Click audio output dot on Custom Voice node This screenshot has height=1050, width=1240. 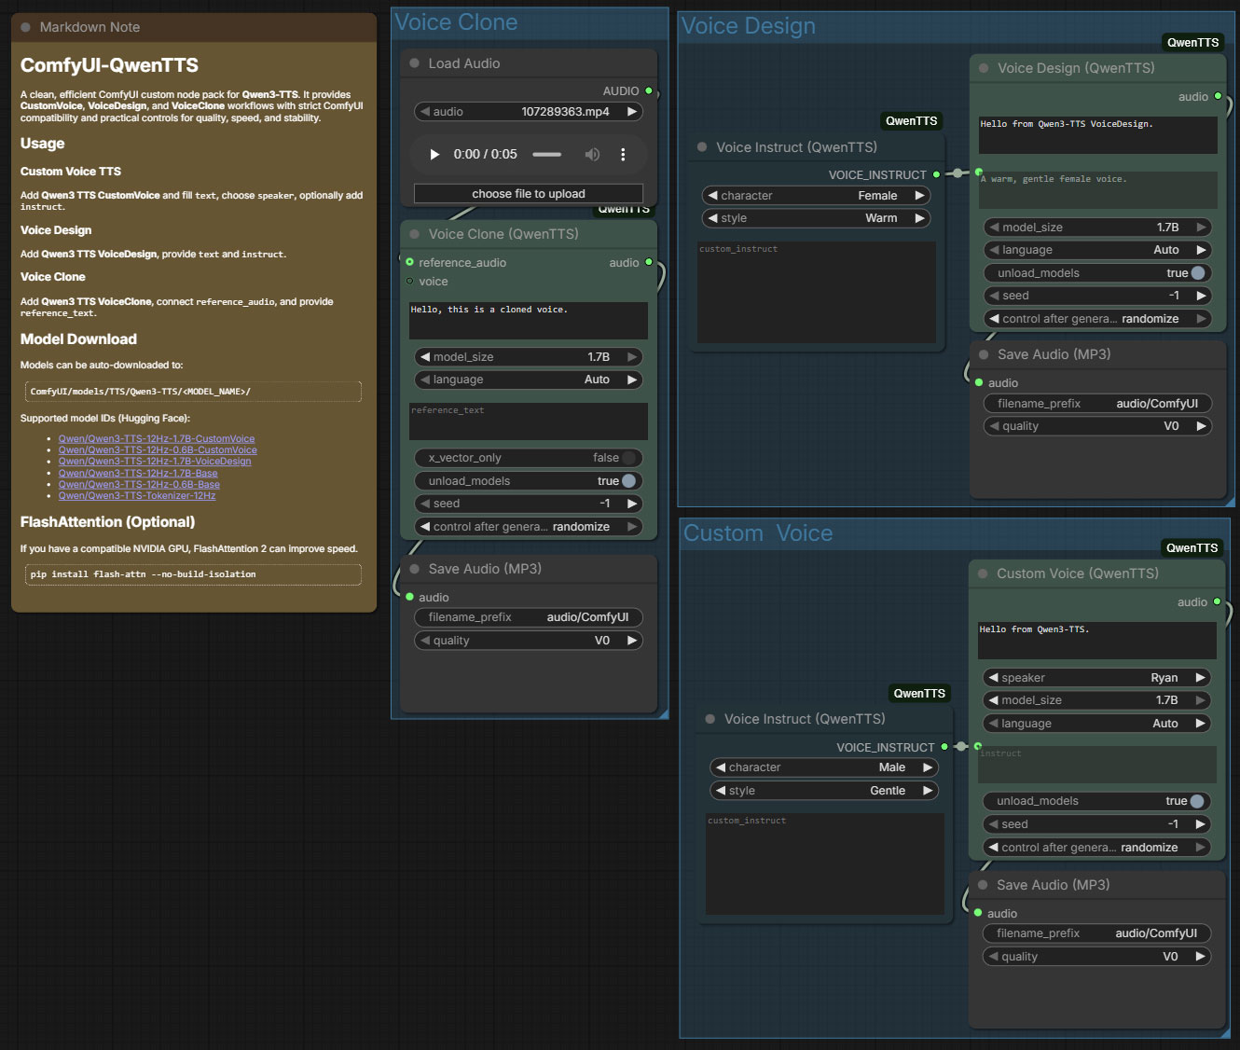coord(1217,601)
